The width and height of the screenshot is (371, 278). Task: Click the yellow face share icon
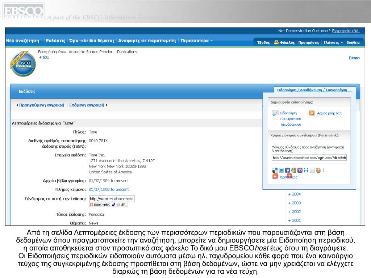click(318, 170)
